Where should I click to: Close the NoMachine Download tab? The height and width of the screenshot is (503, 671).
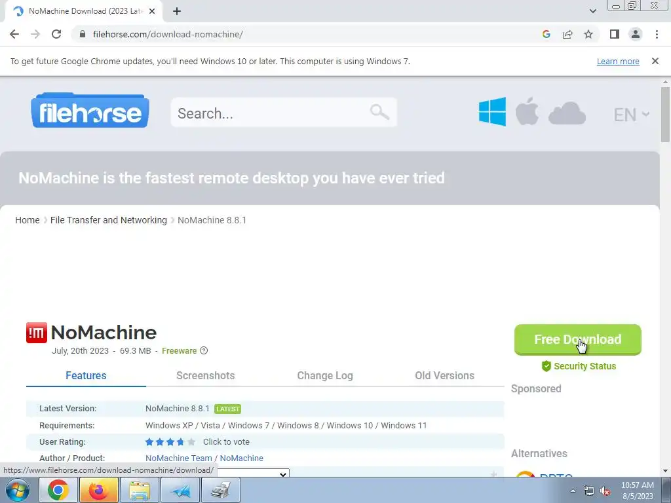tap(152, 11)
